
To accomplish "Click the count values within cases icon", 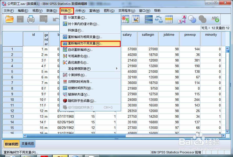I will 65,24.
